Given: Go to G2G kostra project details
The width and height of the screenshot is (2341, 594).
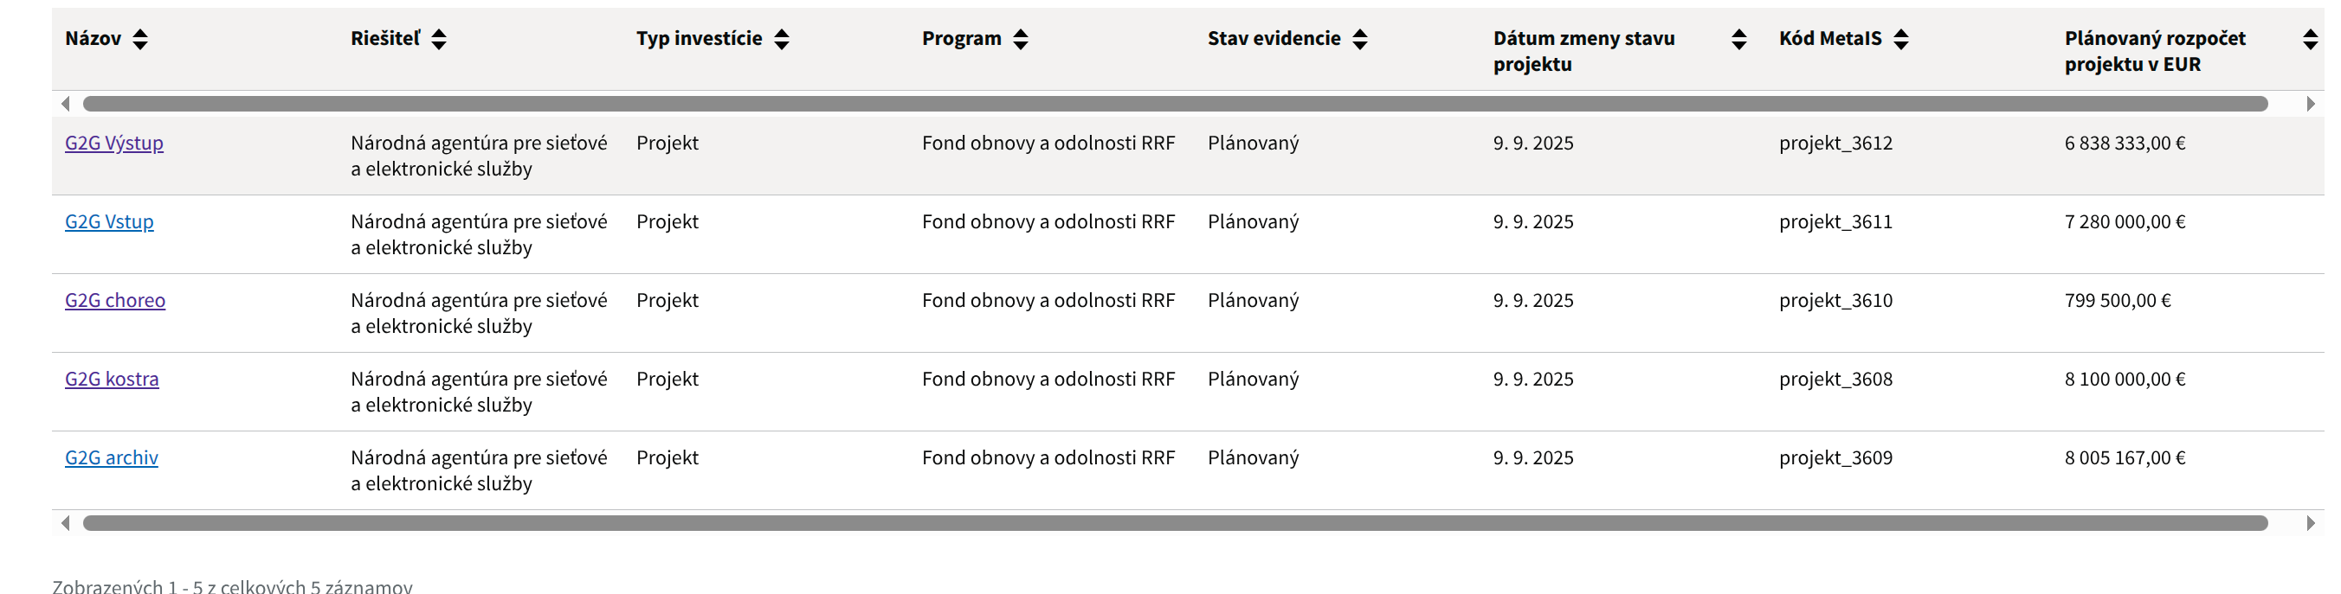Looking at the screenshot, I should click(112, 380).
